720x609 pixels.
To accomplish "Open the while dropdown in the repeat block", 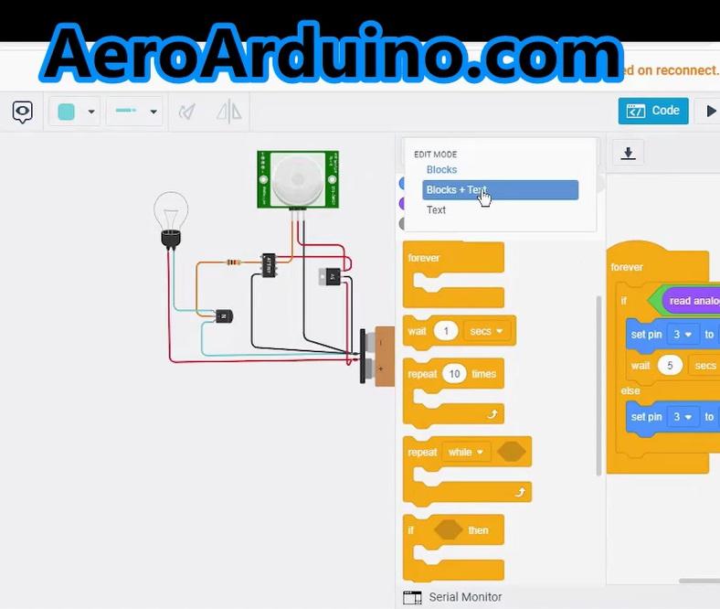I will [x=466, y=453].
